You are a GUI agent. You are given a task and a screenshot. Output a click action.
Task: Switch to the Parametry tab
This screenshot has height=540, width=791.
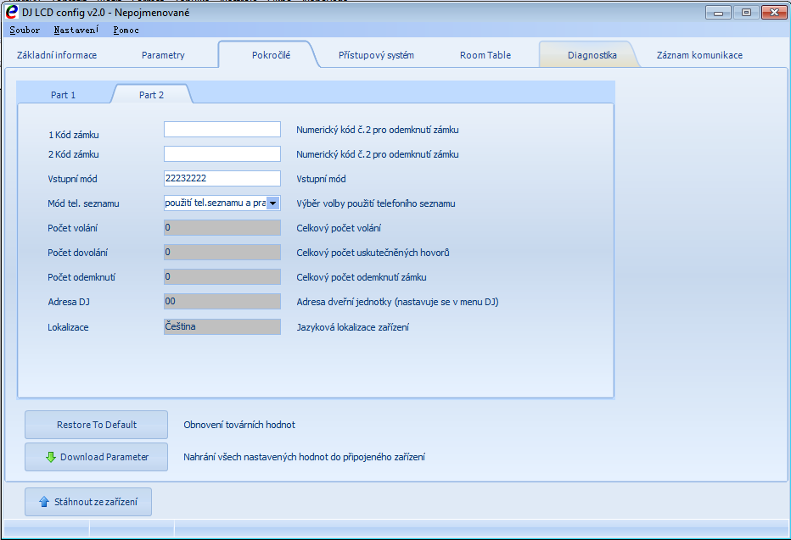pyautogui.click(x=163, y=55)
